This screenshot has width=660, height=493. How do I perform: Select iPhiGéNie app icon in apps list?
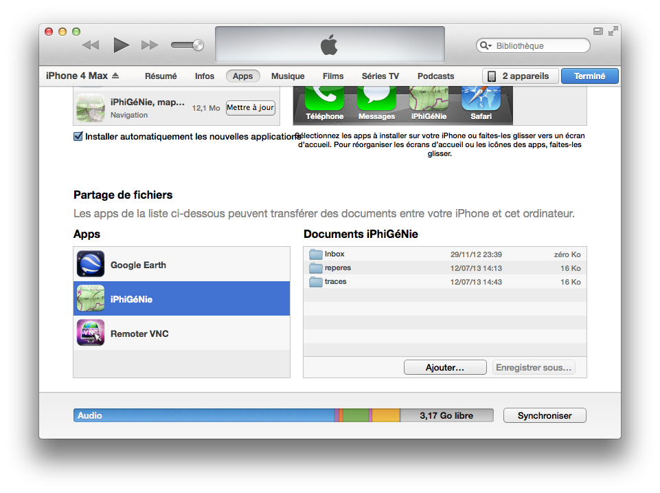click(91, 108)
